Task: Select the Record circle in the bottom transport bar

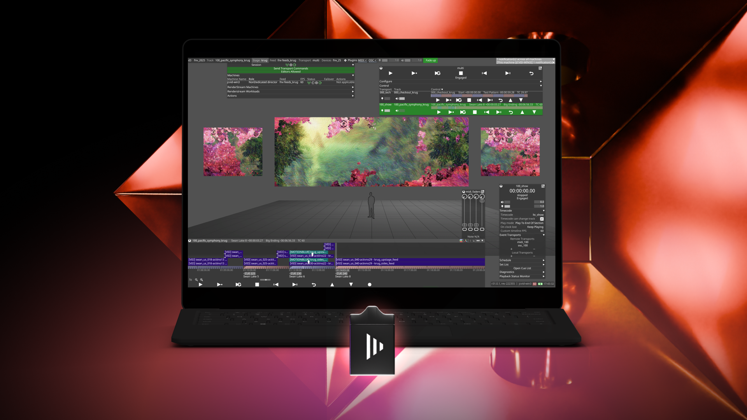Action: [370, 284]
